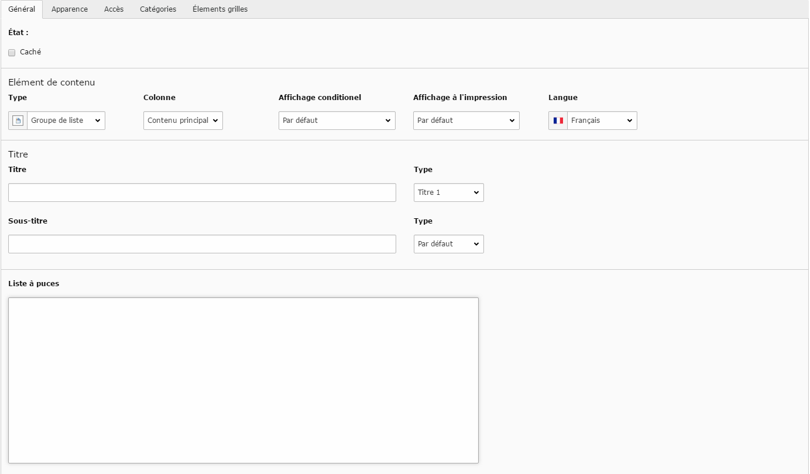
Task: Open the Groupe de liste type dropdown
Action: point(66,121)
